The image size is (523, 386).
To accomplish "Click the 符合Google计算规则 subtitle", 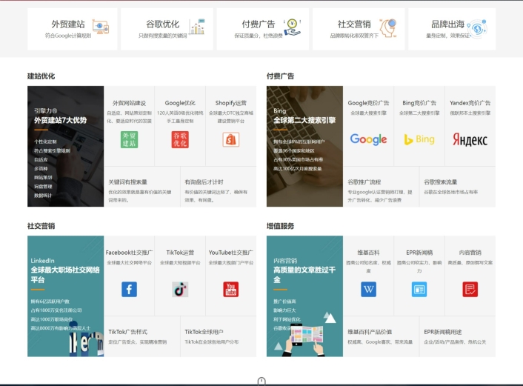I will click(68, 36).
